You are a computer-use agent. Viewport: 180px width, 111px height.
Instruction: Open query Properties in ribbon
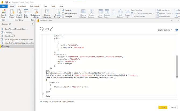[x=67, y=10]
